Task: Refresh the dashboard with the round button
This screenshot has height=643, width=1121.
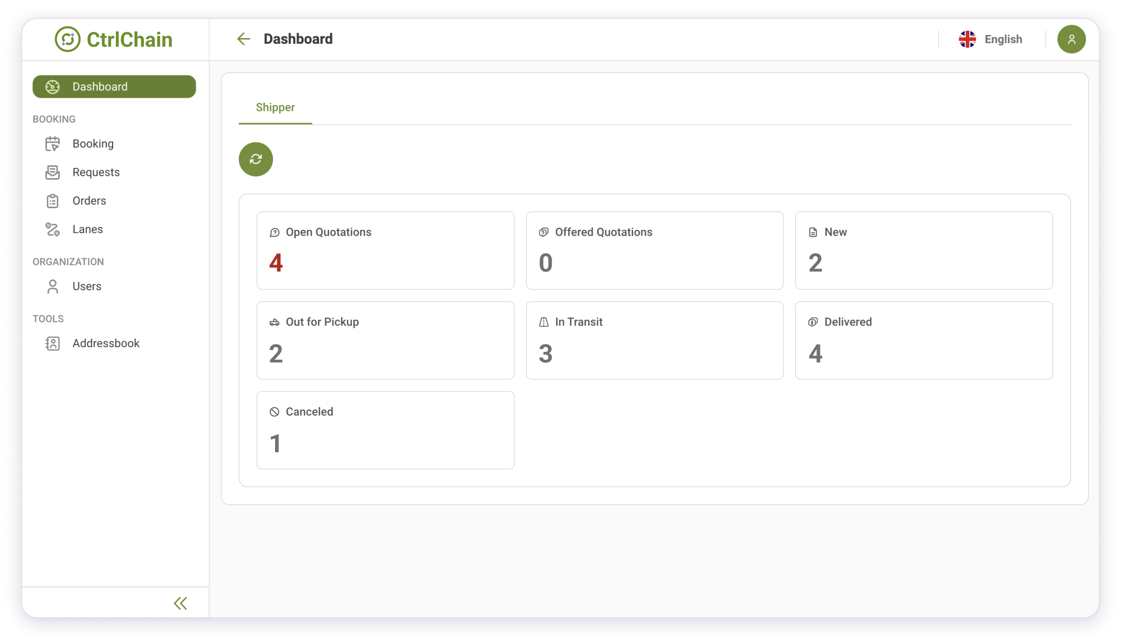Action: pyautogui.click(x=256, y=159)
